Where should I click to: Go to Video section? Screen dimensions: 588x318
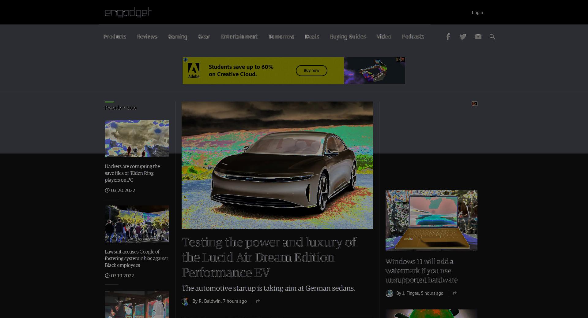[x=384, y=37]
